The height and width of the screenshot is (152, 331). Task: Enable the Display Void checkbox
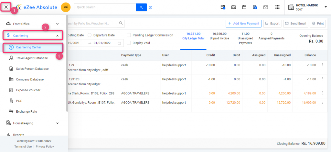click(x=129, y=43)
